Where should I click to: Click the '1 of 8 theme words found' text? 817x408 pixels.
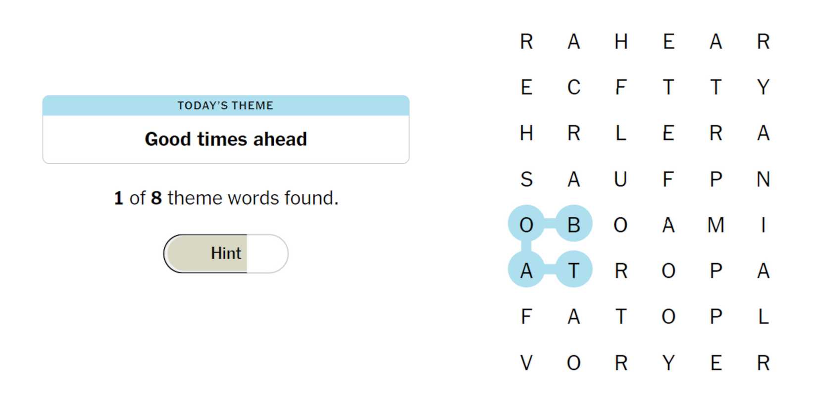(226, 198)
